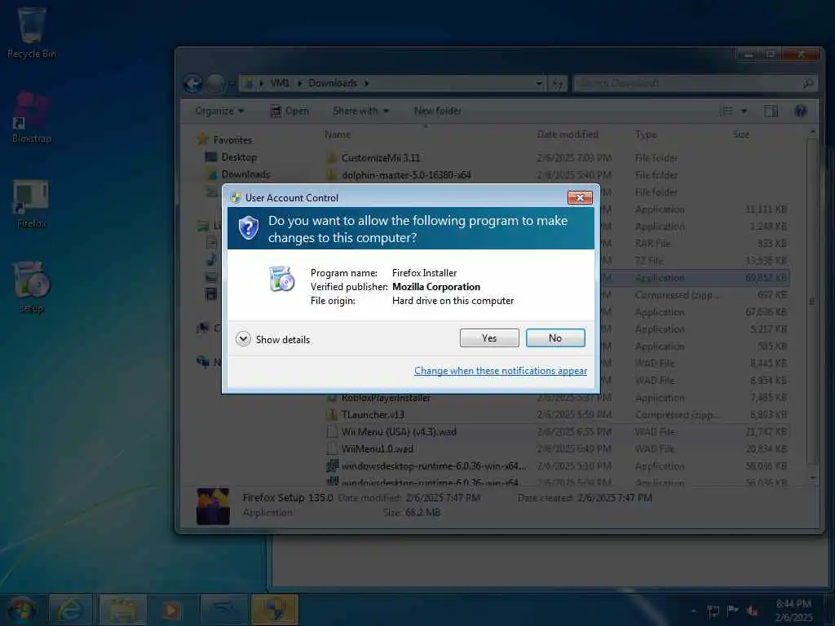This screenshot has width=835, height=626.
Task: Click the Firefox Setup details pane thumbnail
Action: coord(213,505)
